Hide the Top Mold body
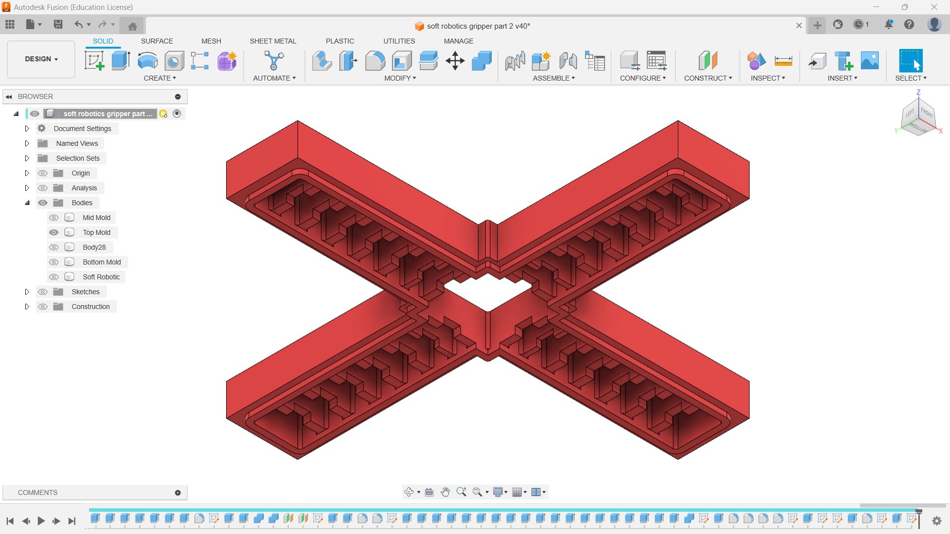This screenshot has width=950, height=534. tap(54, 232)
